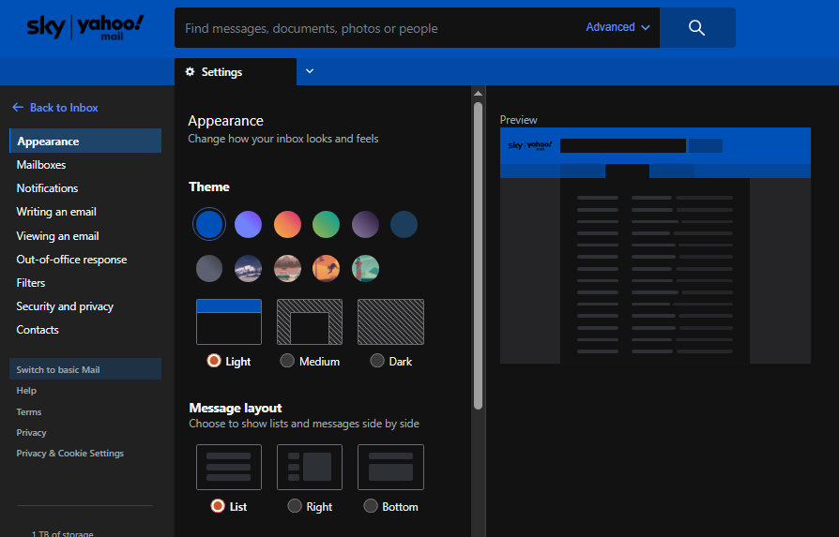Viewport: 839px width, 537px height.
Task: Open Privacy & Cookie Settings link
Action: point(70,454)
